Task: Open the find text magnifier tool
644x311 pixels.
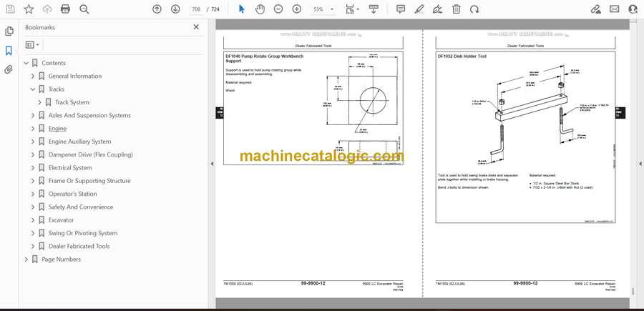Action: tap(84, 9)
